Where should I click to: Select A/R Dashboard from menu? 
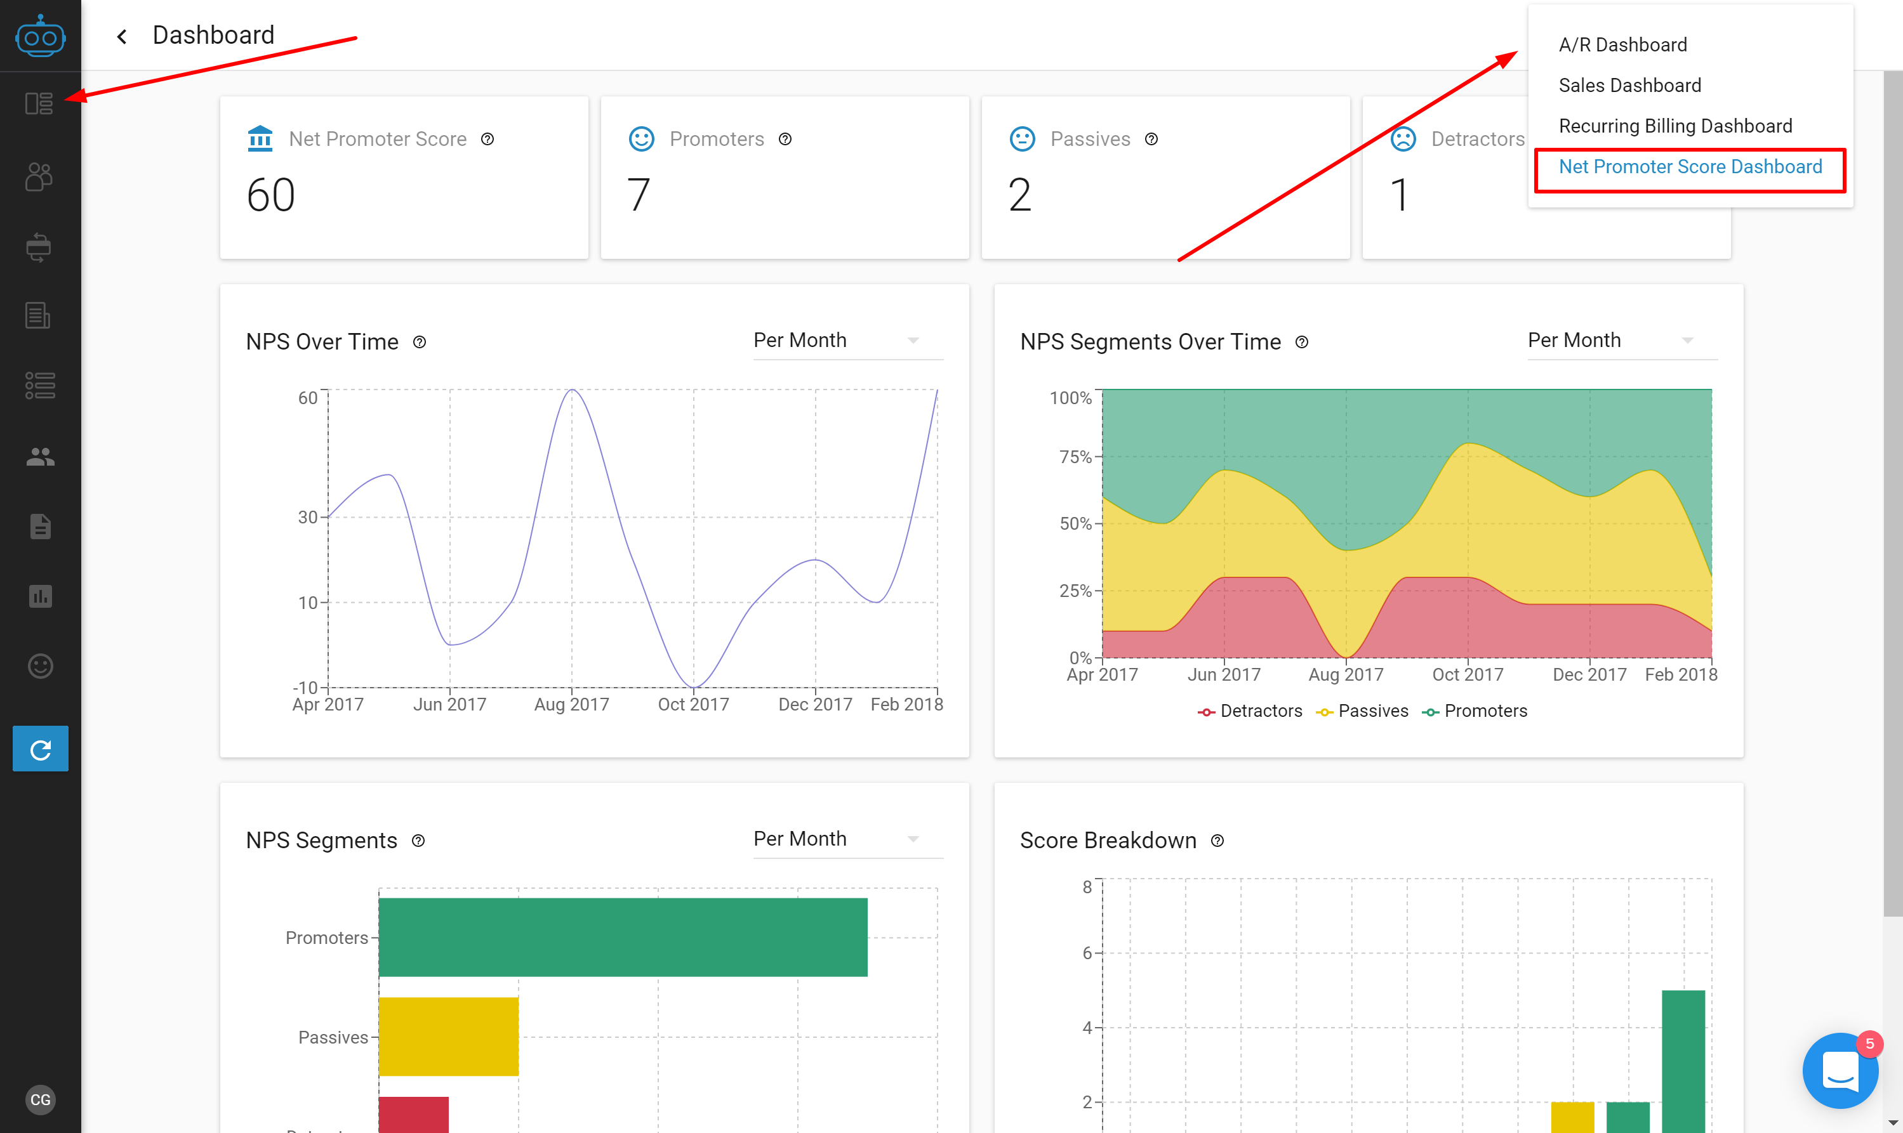click(x=1622, y=45)
